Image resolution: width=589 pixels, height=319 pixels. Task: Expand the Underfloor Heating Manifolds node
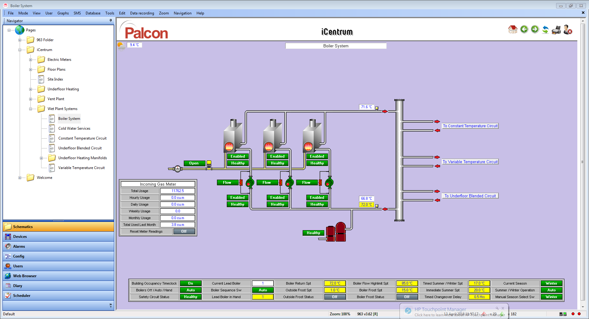[41, 158]
